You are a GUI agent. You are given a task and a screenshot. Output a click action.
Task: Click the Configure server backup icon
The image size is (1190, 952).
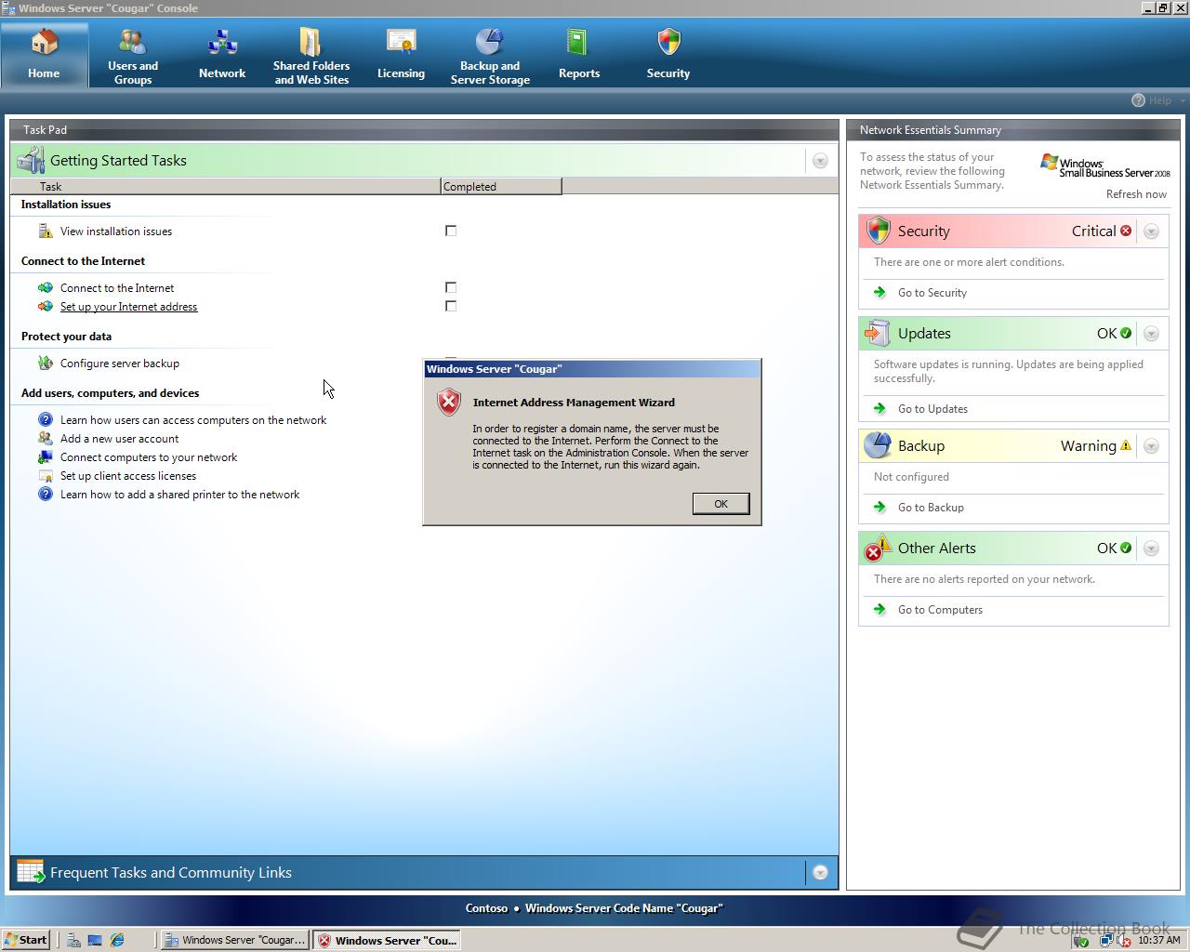46,363
